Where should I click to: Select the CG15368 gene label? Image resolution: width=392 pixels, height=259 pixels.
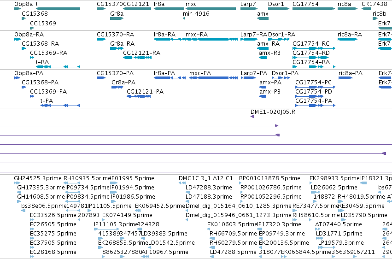(35, 13)
